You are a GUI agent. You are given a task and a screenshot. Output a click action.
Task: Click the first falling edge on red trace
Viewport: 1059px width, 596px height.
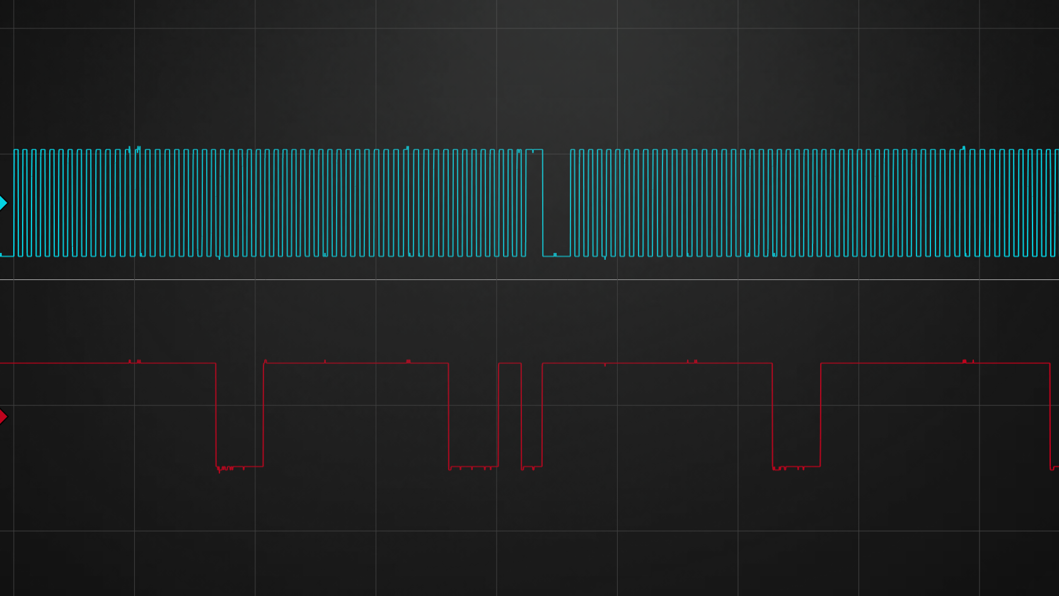coord(216,416)
